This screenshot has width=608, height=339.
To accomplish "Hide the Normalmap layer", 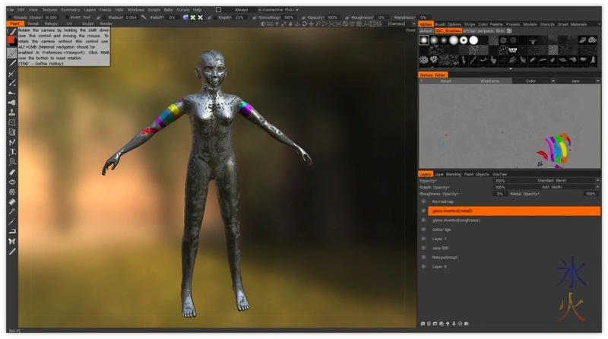I will (x=424, y=201).
